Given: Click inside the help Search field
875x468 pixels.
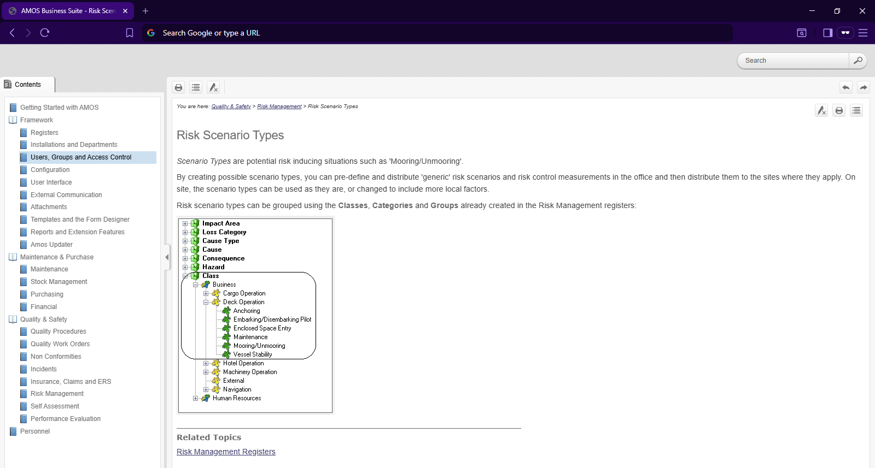Looking at the screenshot, I should [793, 61].
